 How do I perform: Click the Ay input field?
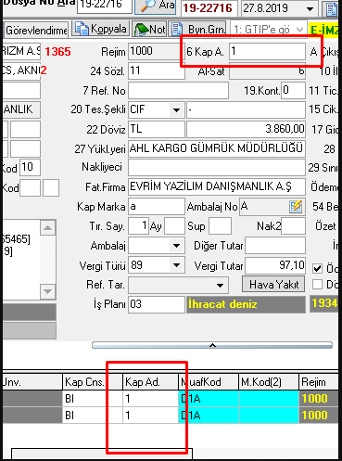point(174,226)
